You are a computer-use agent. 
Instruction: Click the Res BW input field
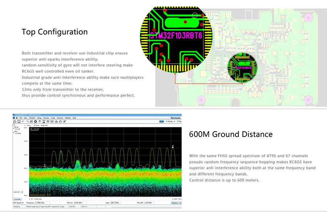(149, 203)
